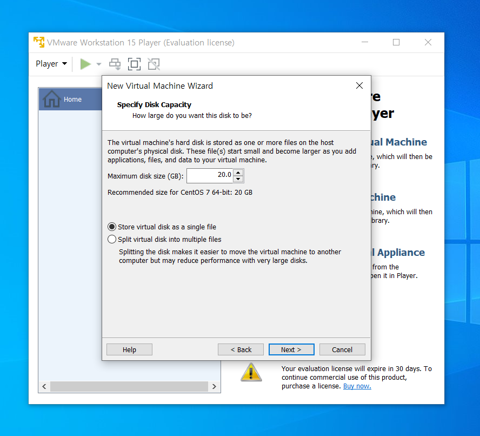Image resolution: width=480 pixels, height=436 pixels.
Task: Select Split virtual disk into multiple files
Action: [x=165, y=239]
